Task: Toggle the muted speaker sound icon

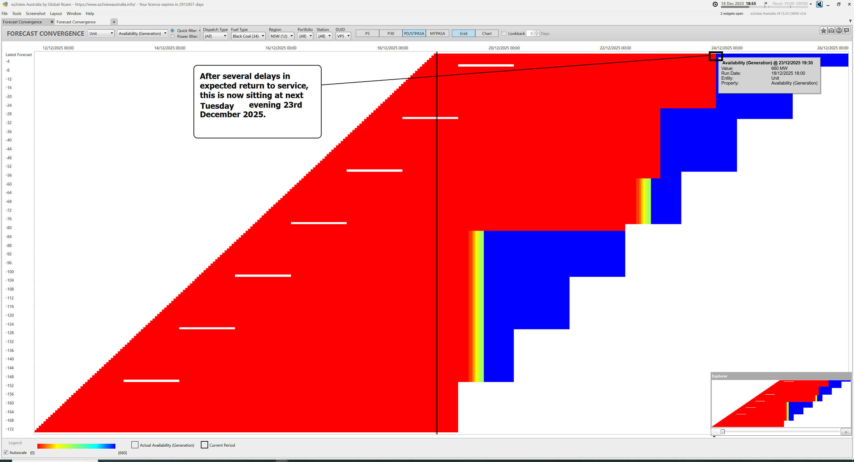Action: tap(819, 4)
